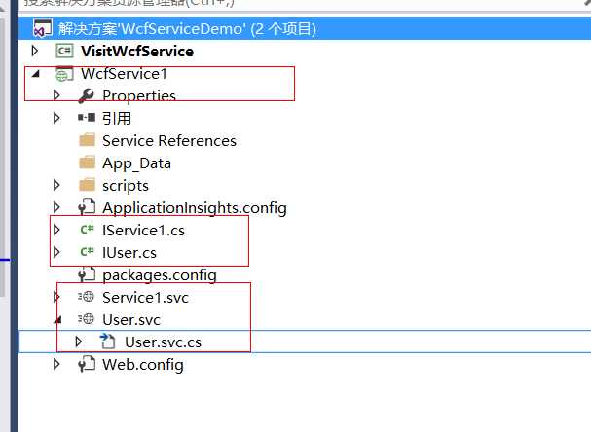The image size is (591, 432).
Task: Click the references icon beside 引用
Action: (87, 118)
